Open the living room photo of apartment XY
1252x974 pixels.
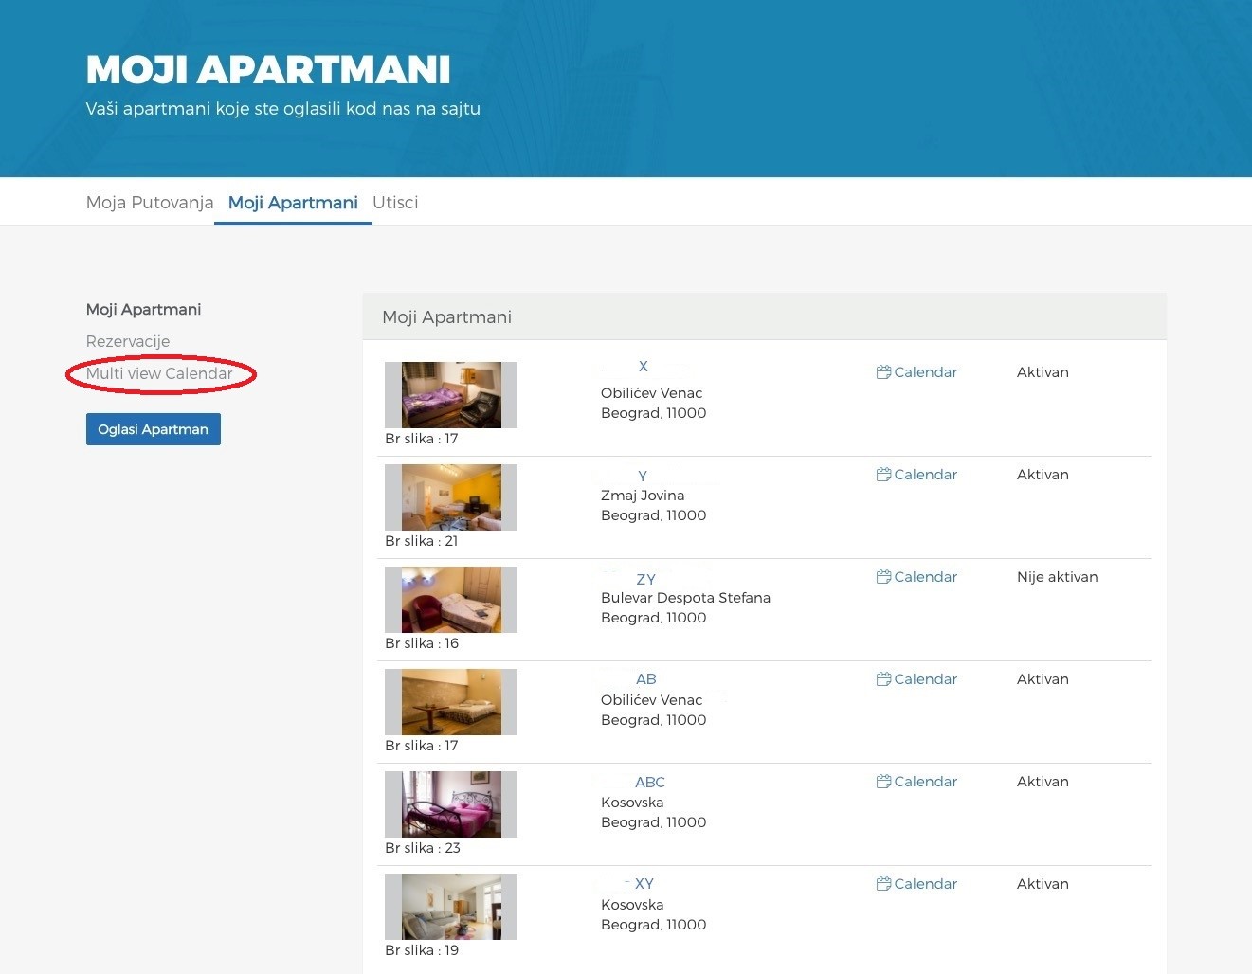[451, 907]
